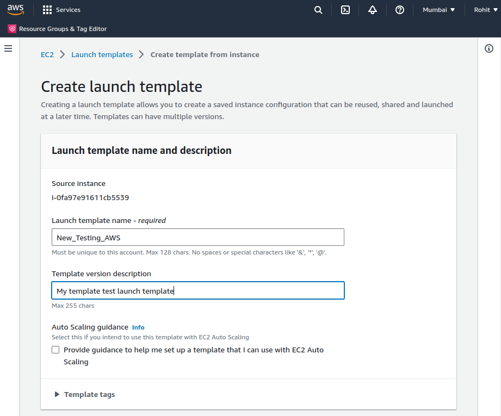Click the 'Max 255 chars' hint text
The width and height of the screenshot is (501, 416).
(73, 306)
